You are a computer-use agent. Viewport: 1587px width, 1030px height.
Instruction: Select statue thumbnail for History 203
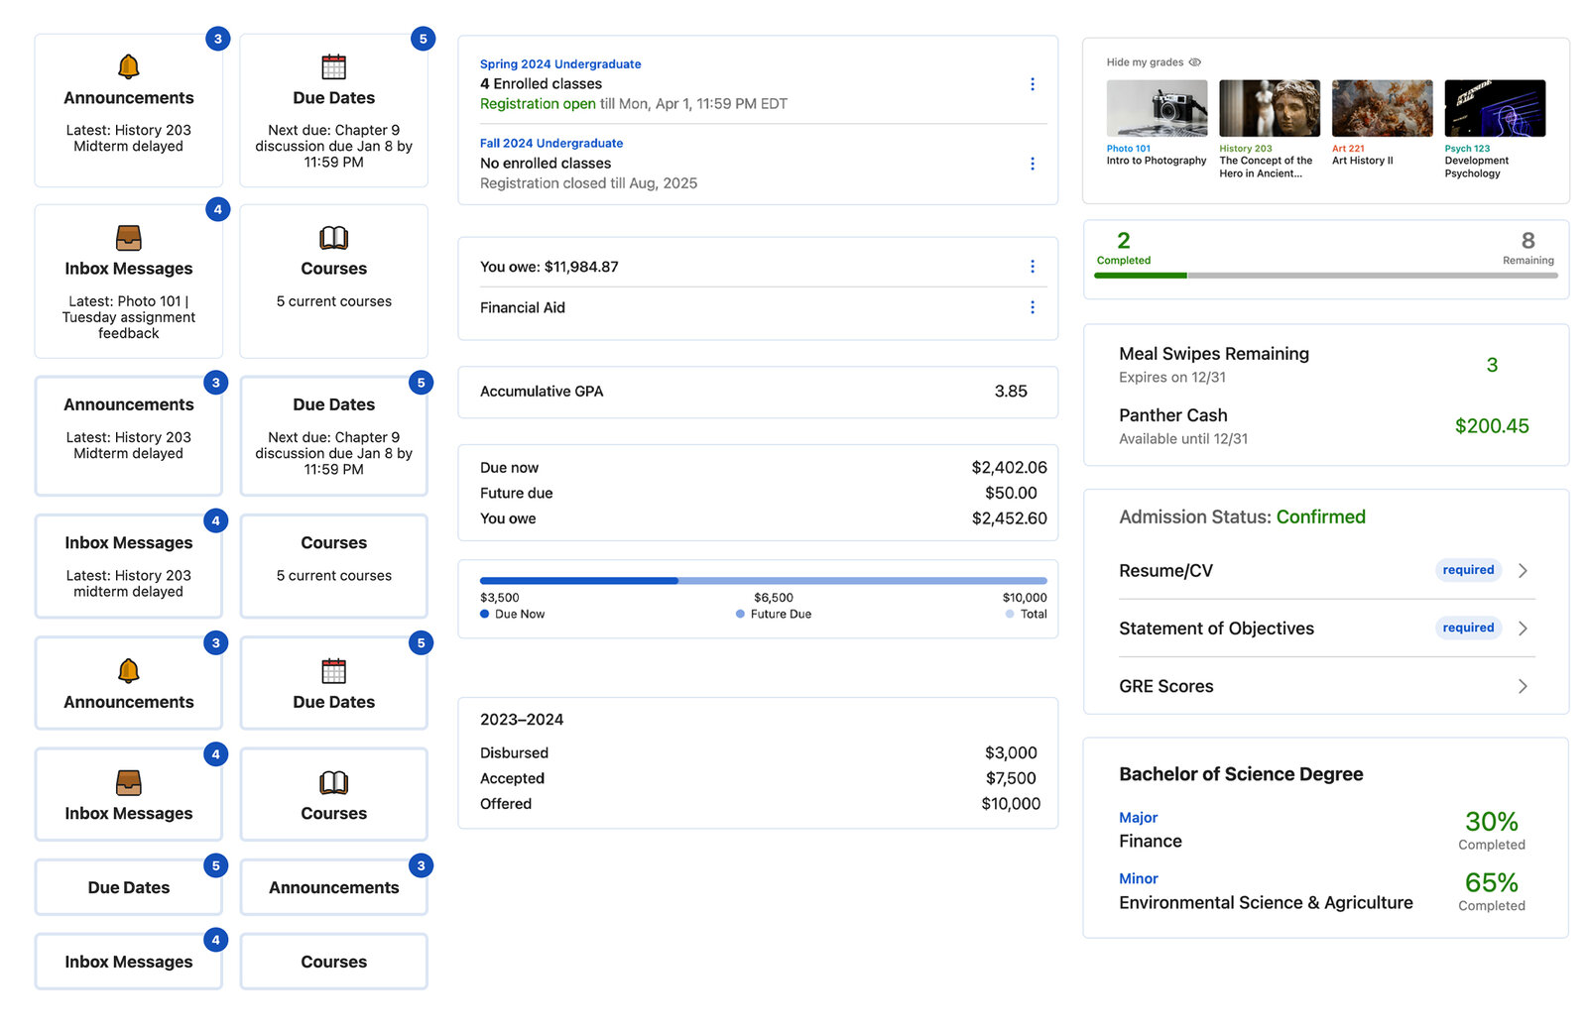coord(1270,108)
